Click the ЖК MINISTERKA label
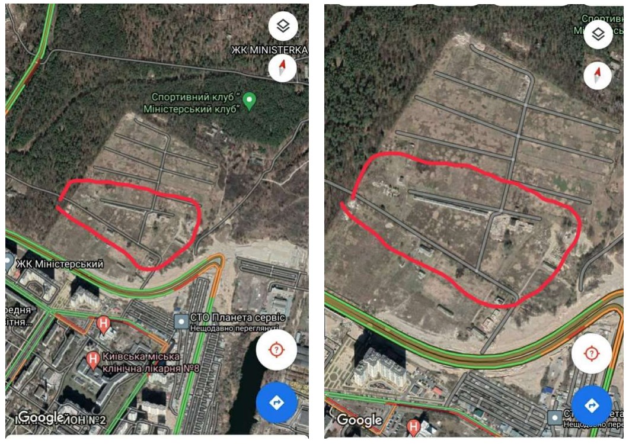This screenshot has height=444, width=629. (x=269, y=50)
